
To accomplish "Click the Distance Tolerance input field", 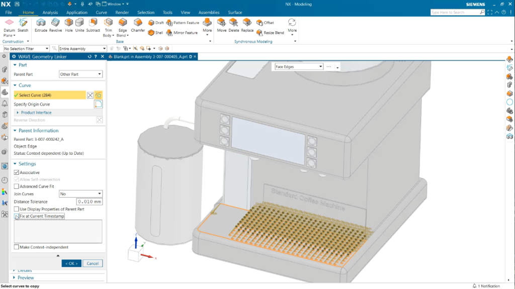I will 86,202.
